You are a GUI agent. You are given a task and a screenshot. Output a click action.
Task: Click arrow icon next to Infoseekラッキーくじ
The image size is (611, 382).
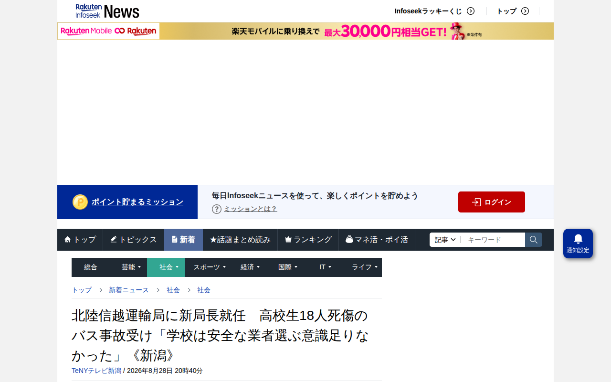471,11
